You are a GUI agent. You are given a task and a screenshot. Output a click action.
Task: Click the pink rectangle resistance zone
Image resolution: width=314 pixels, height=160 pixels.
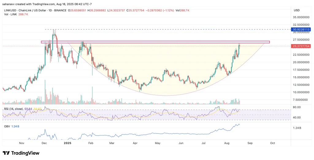pos(155,42)
